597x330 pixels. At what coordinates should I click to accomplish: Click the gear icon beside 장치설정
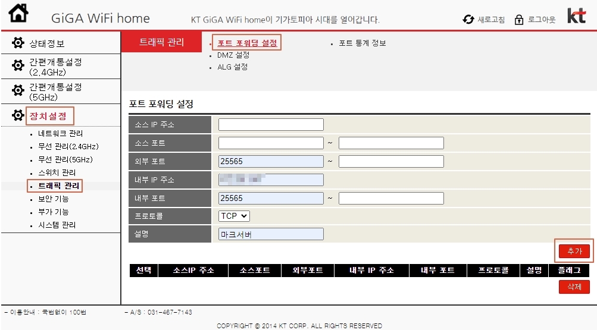(x=18, y=115)
